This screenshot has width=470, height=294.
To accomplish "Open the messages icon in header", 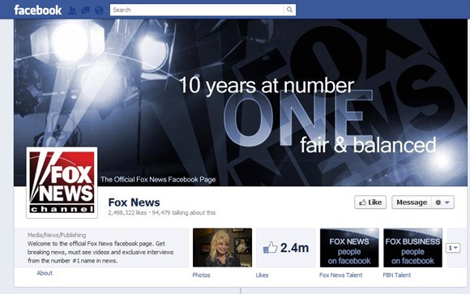I will (x=85, y=11).
